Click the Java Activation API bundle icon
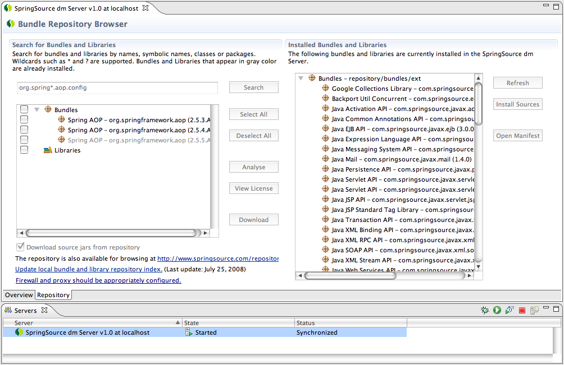This screenshot has width=564, height=365. tap(325, 108)
